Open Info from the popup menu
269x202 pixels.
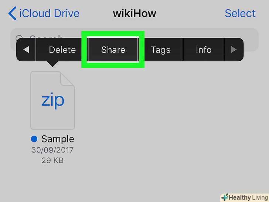204,50
